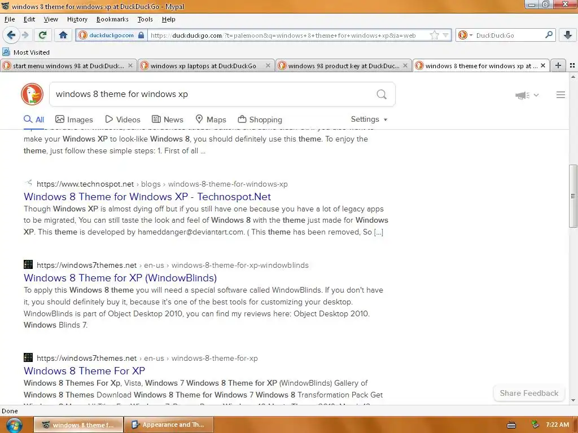The width and height of the screenshot is (578, 433).
Task: Open the Help menu
Action: tap(168, 19)
